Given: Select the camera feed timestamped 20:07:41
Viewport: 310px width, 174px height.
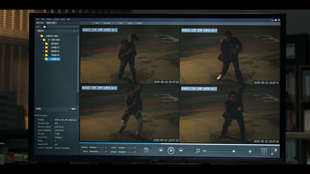Looking at the screenshot, I should click(230, 114).
